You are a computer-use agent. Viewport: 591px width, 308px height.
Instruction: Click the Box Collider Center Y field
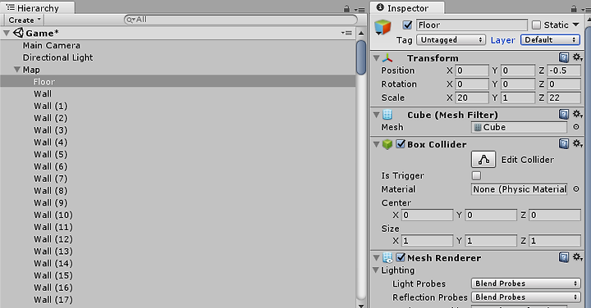click(491, 215)
